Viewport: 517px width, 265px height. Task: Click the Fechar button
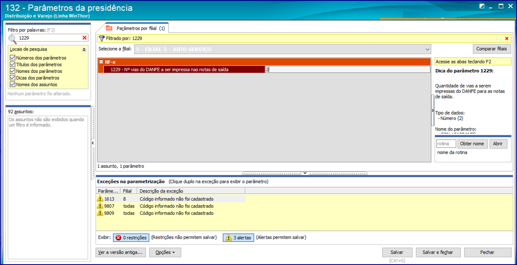[487, 252]
